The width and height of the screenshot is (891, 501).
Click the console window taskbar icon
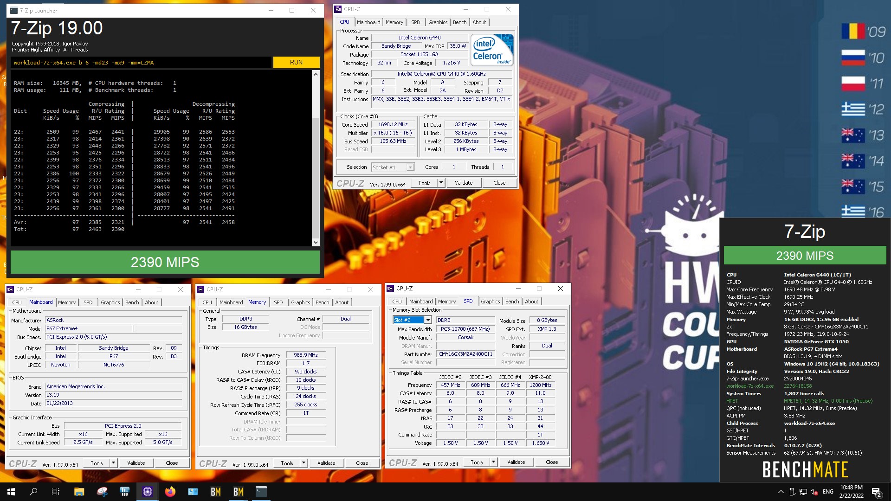pos(261,492)
